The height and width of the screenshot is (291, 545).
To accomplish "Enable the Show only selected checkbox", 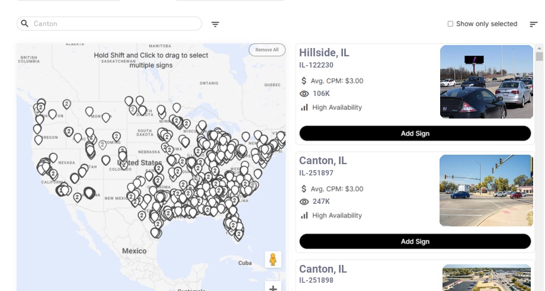I will (x=450, y=24).
